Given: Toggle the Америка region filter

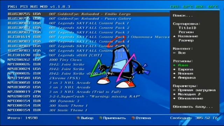Looking at the screenshot, I should (187, 78).
